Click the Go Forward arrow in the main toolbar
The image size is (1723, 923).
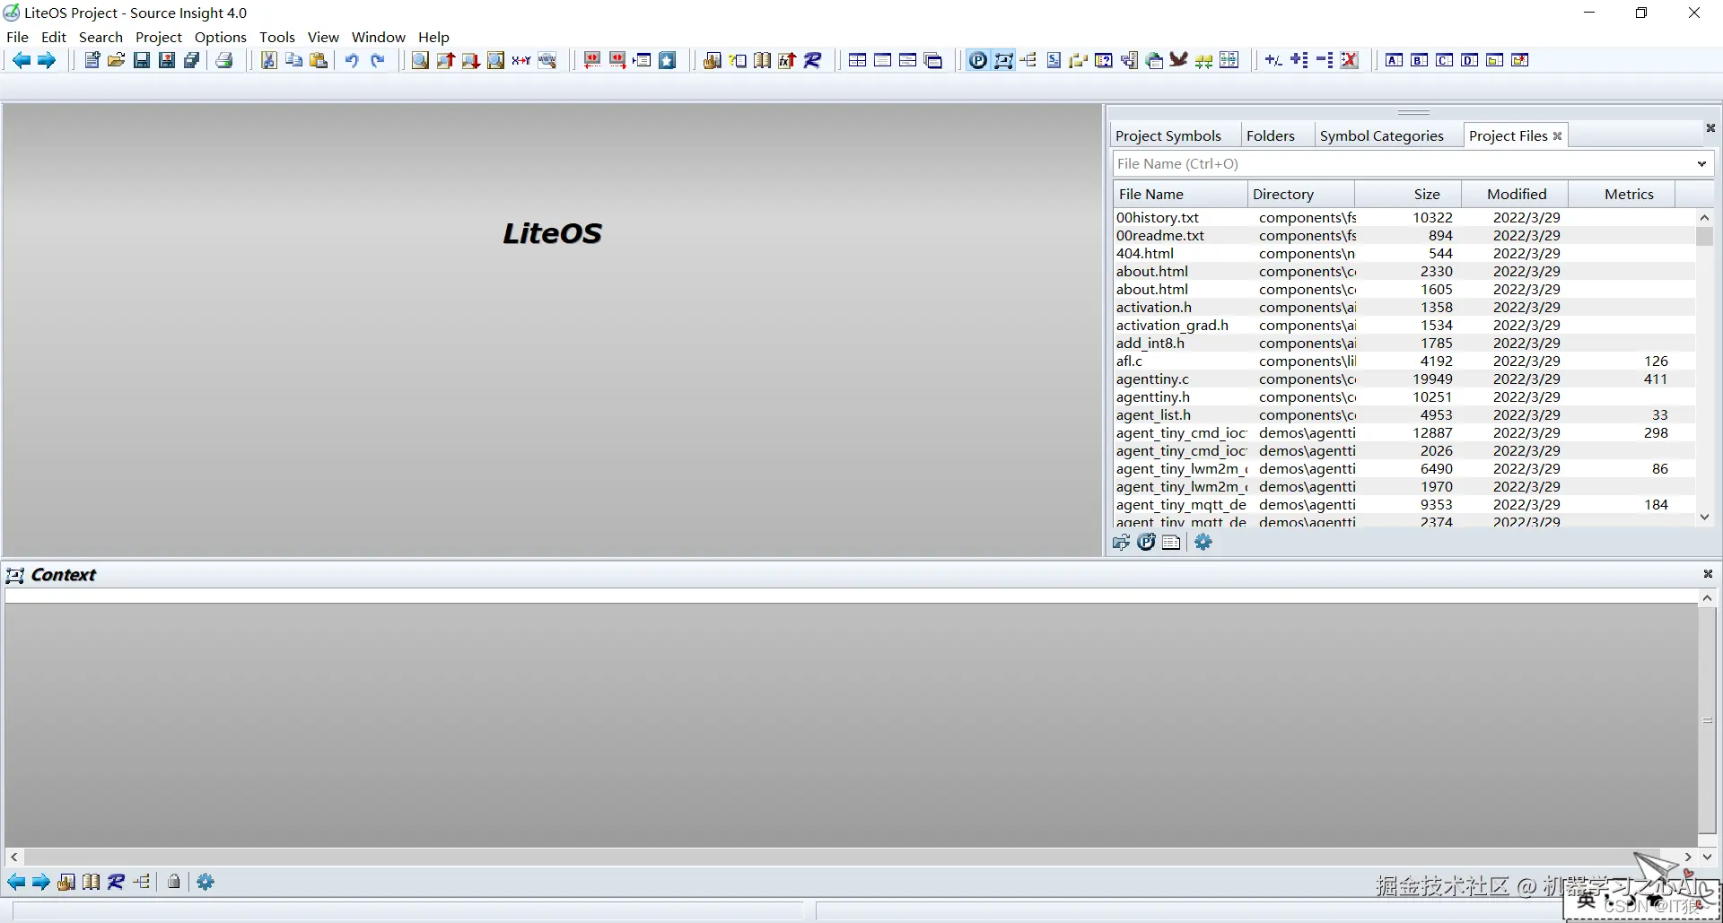(46, 60)
